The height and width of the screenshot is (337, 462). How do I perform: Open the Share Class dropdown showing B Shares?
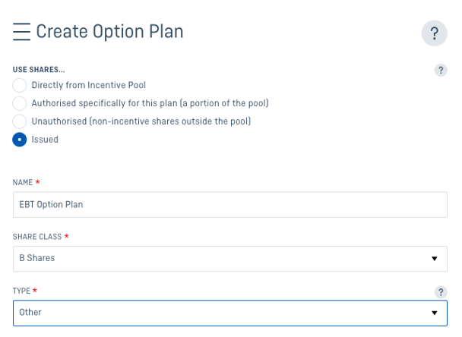(230, 259)
